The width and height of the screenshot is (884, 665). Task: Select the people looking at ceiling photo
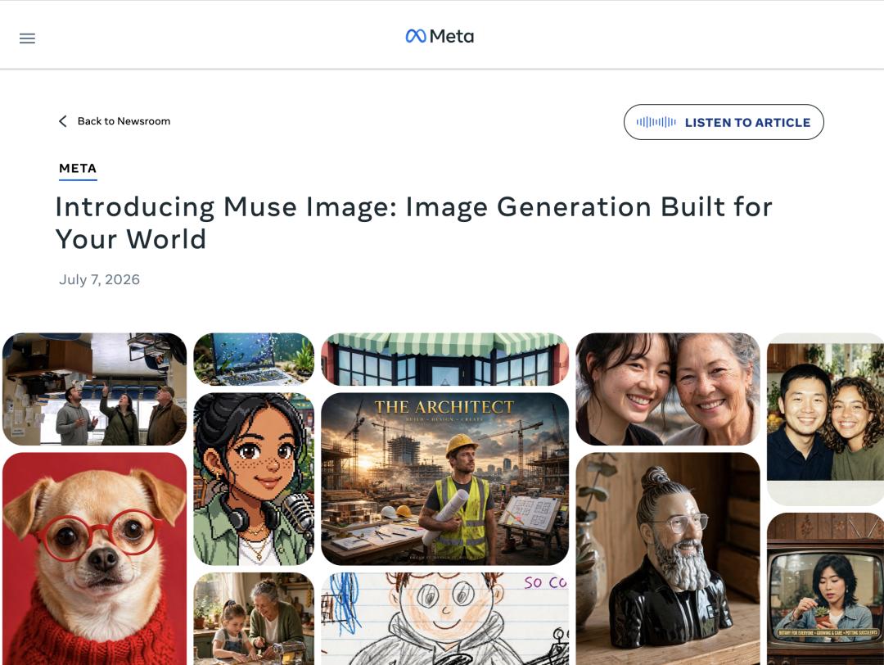95,389
